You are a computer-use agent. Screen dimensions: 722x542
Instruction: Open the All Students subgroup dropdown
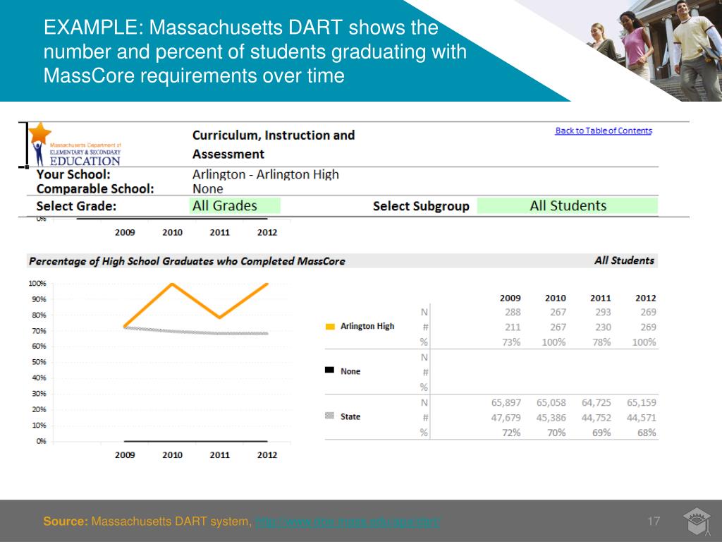click(x=566, y=205)
